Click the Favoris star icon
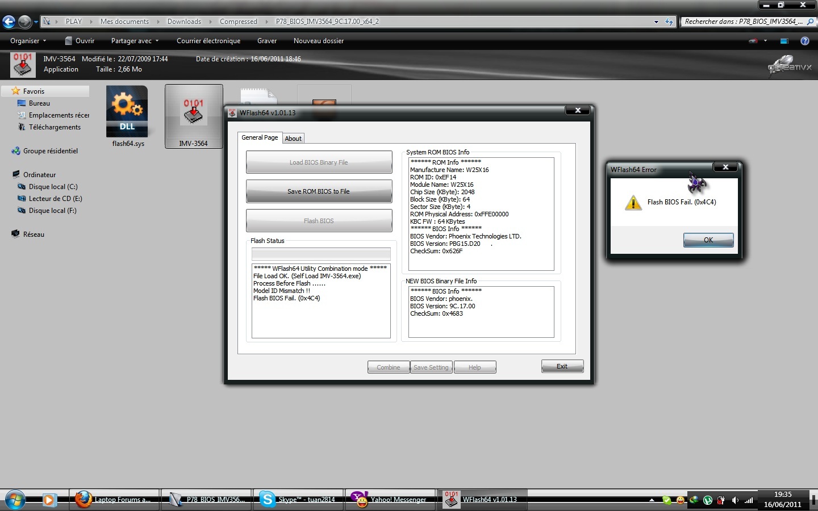The width and height of the screenshot is (818, 511). click(x=16, y=91)
